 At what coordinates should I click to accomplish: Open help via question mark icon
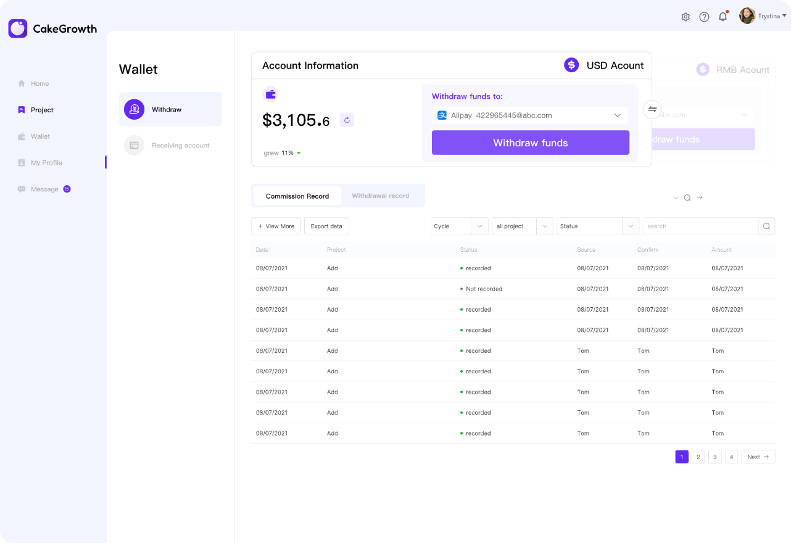click(704, 17)
